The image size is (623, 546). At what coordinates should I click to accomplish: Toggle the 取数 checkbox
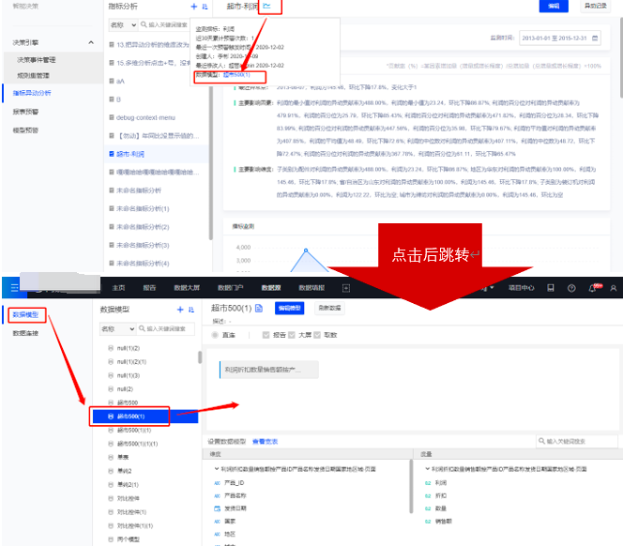coord(317,335)
